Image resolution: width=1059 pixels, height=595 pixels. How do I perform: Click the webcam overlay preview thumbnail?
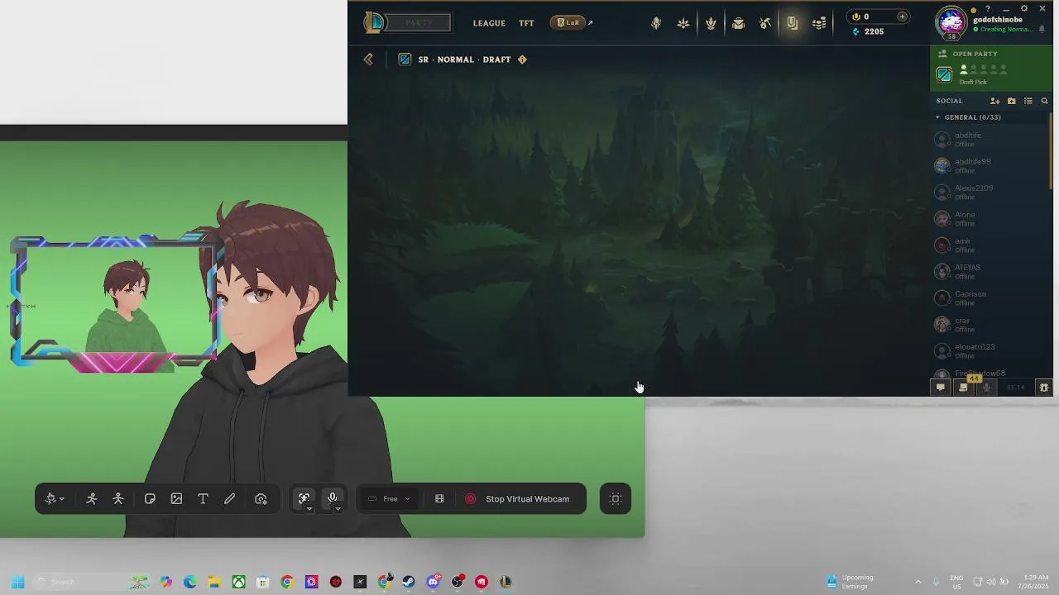tap(114, 302)
